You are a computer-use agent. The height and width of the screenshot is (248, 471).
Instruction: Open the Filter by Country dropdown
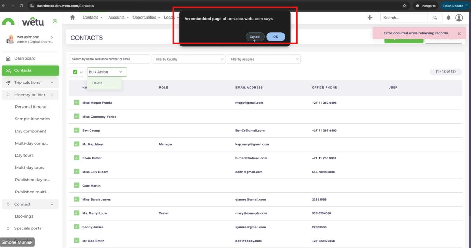188,59
